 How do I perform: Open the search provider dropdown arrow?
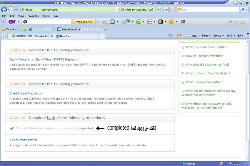pyautogui.click(x=247, y=10)
